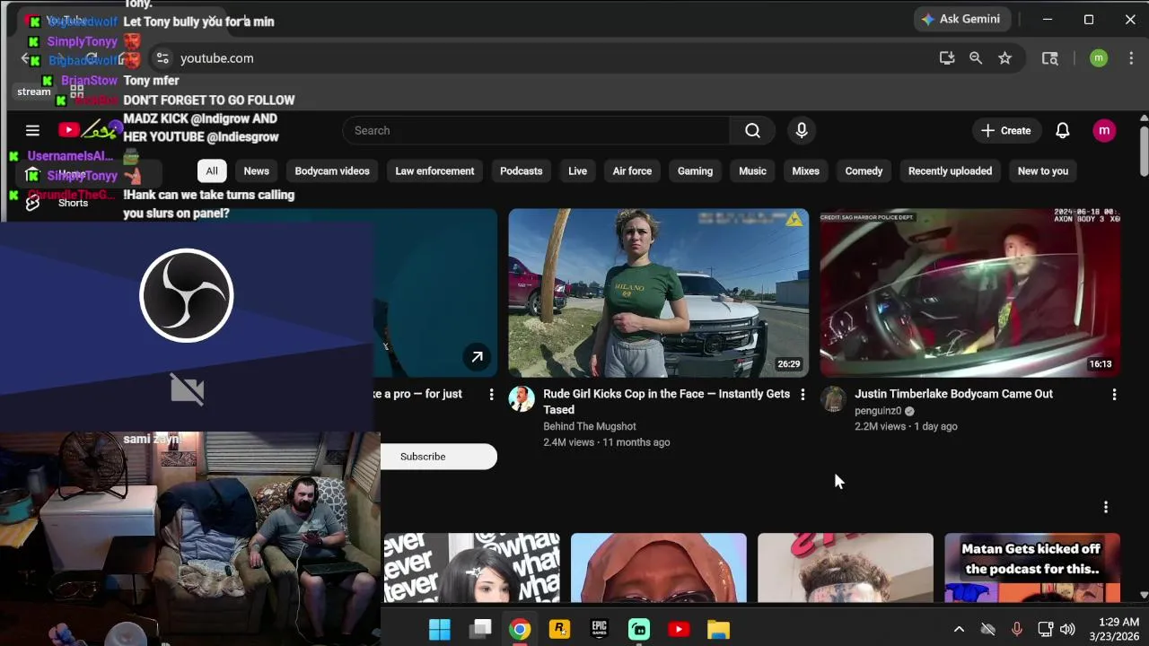The height and width of the screenshot is (646, 1149).
Task: Select the Comedy chip
Action: 864,171
